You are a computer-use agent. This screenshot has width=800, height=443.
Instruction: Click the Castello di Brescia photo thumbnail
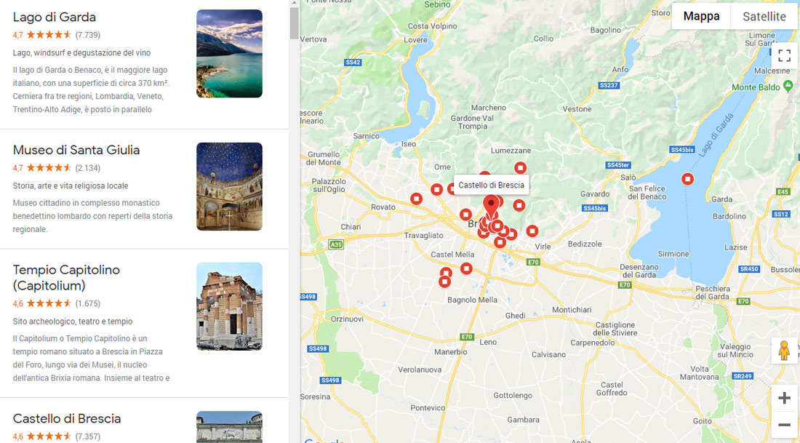coord(230,427)
